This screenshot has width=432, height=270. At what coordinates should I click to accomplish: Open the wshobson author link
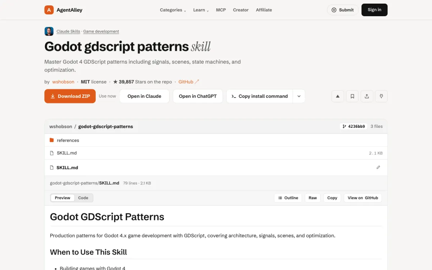tap(63, 82)
